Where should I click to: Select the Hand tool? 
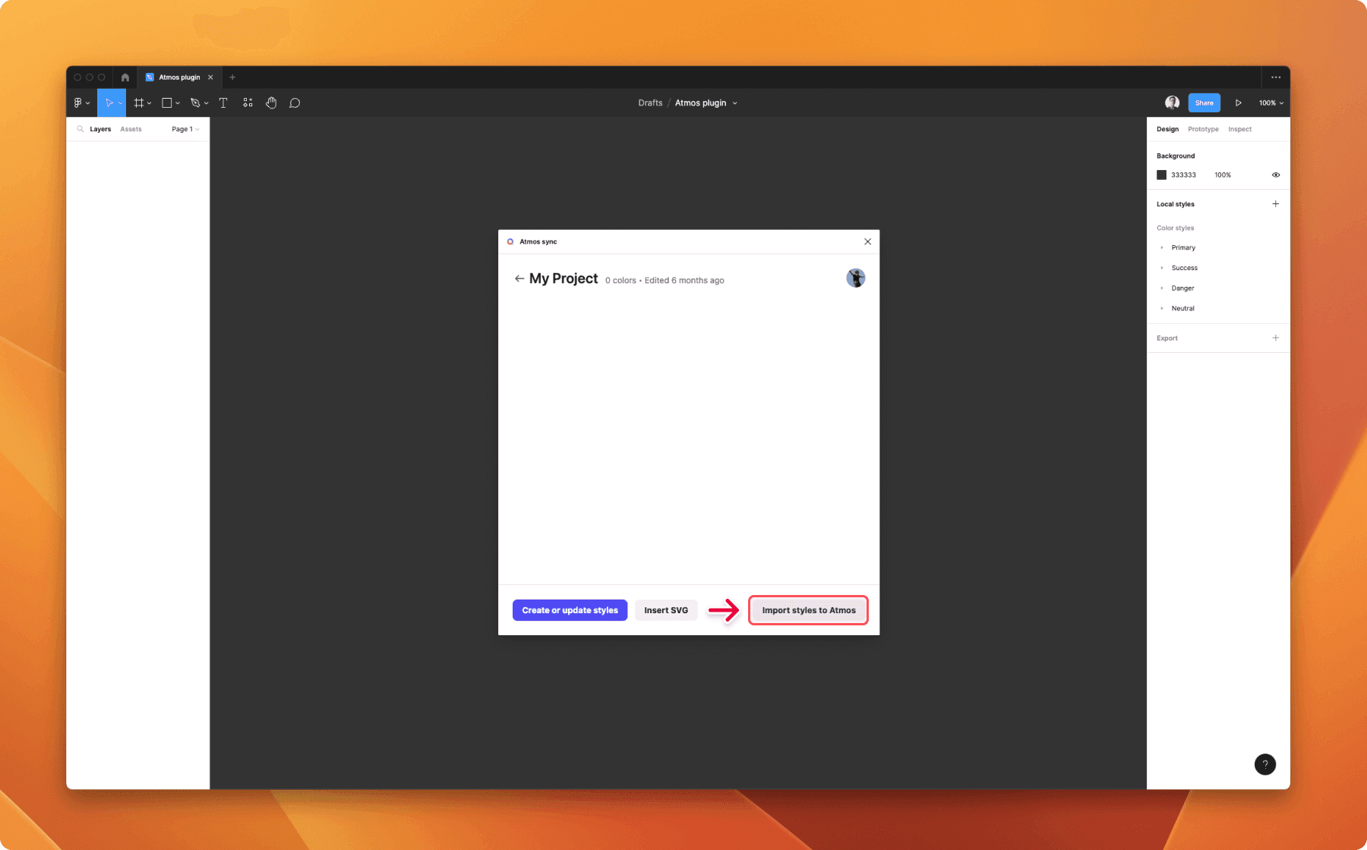[271, 102]
